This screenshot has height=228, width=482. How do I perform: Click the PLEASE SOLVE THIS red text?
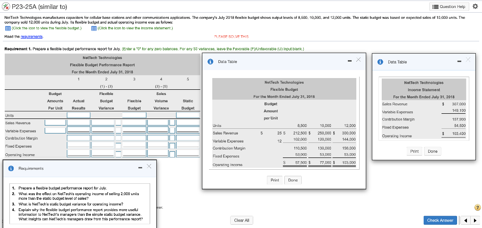pyautogui.click(x=231, y=37)
